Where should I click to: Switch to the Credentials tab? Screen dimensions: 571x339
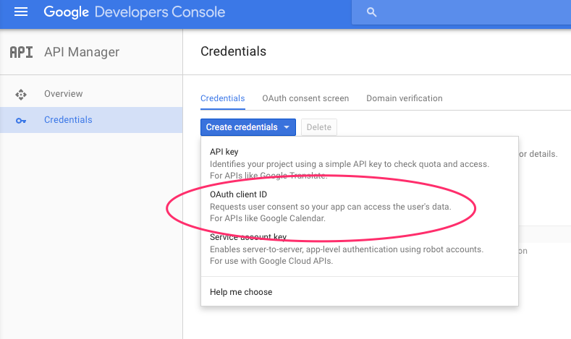click(222, 98)
